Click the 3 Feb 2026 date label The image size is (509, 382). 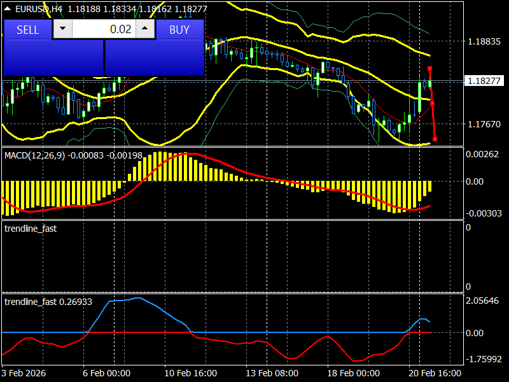pos(24,373)
